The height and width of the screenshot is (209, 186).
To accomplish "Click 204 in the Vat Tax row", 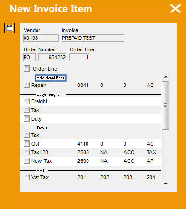I will coord(151,177).
